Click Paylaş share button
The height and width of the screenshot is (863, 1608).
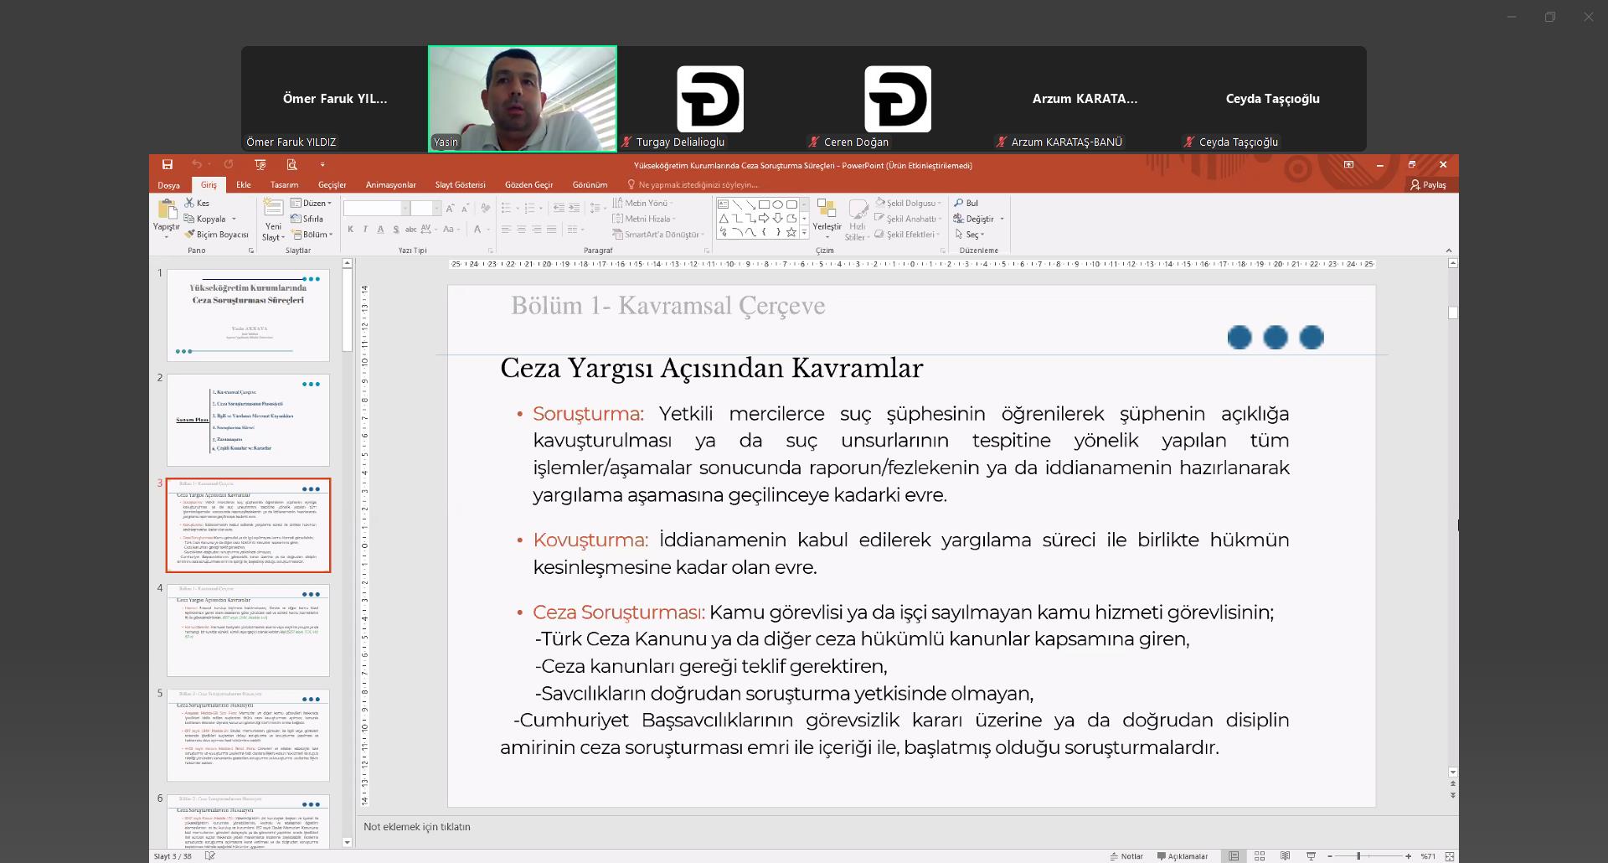click(1429, 184)
